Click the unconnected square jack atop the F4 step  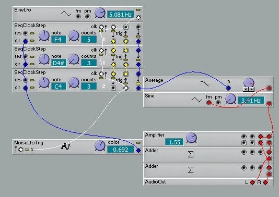coord(126,27)
